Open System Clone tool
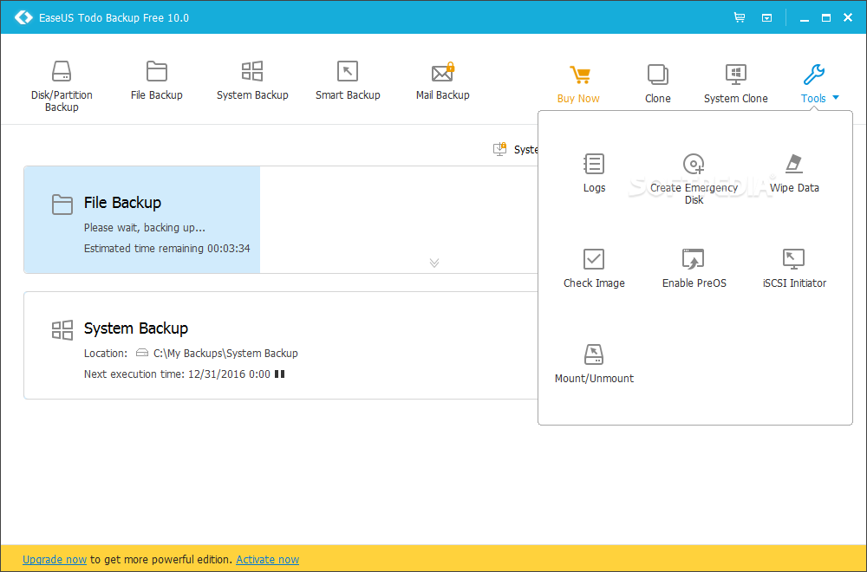This screenshot has height=572, width=867. point(735,84)
